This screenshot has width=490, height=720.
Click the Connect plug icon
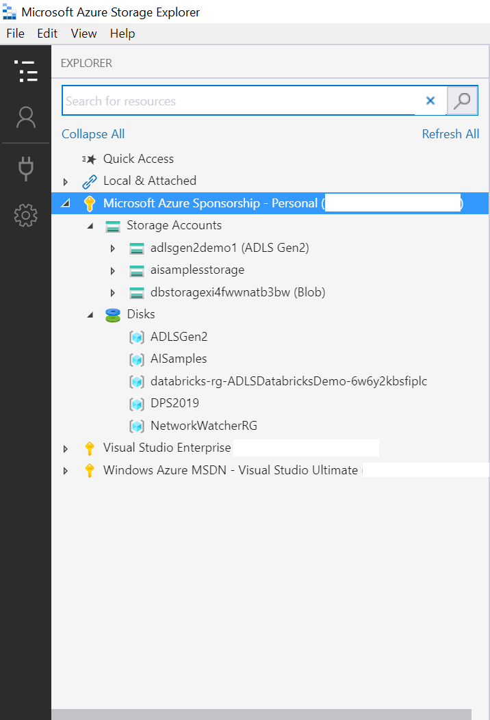(x=26, y=168)
